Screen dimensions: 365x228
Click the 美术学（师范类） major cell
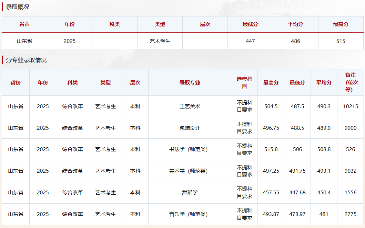click(188, 171)
